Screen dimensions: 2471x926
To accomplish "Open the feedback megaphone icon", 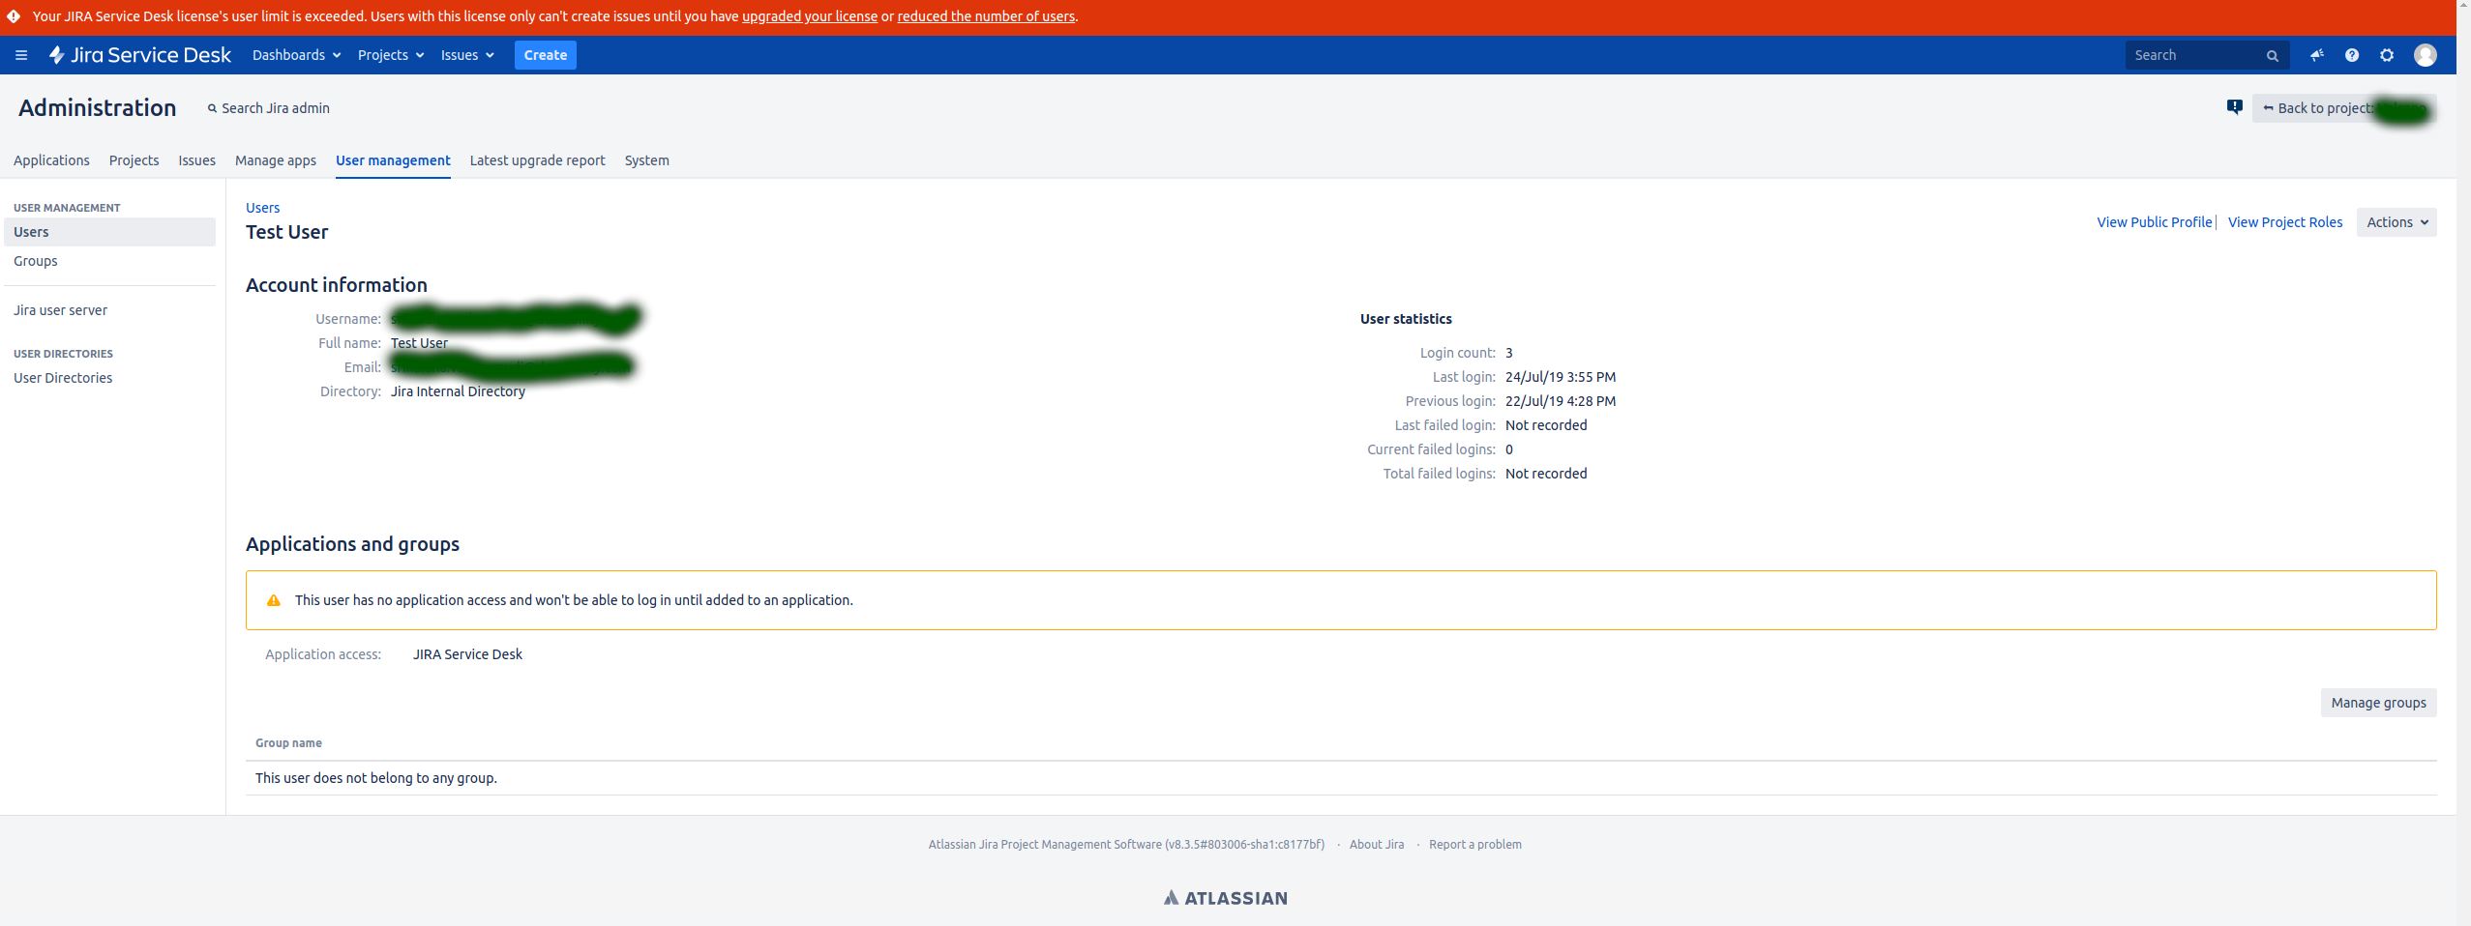I will pyautogui.click(x=2317, y=55).
